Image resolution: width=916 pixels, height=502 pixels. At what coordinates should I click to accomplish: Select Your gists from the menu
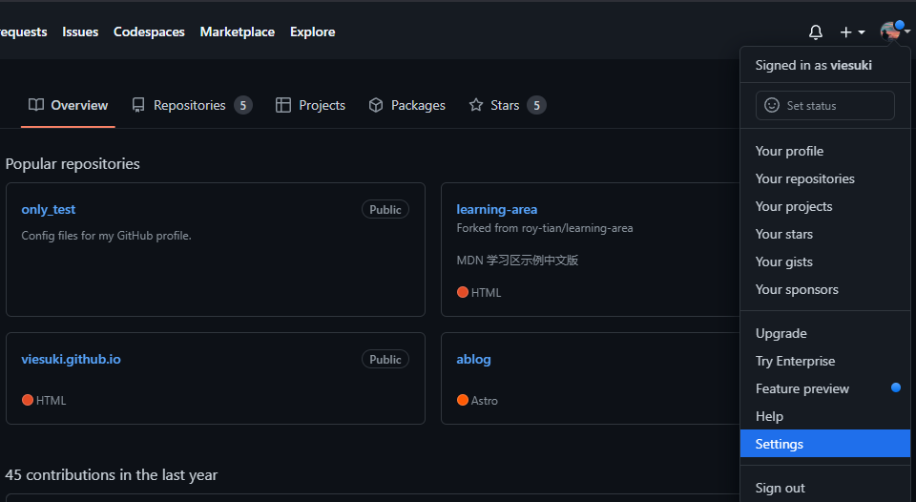click(824, 261)
